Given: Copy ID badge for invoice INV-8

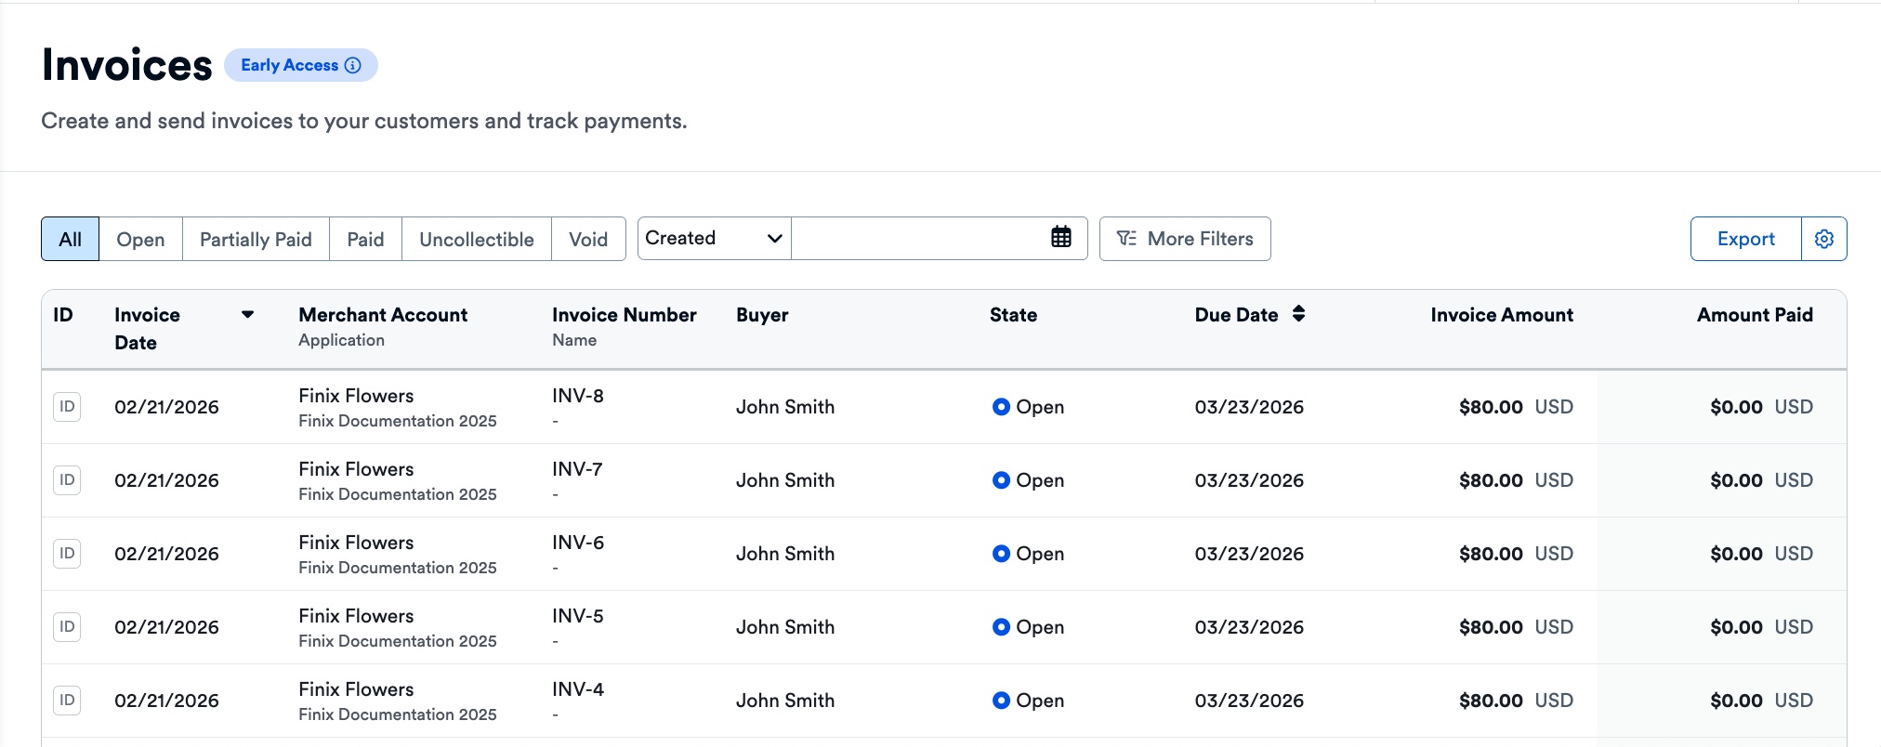Looking at the screenshot, I should click(x=67, y=407).
